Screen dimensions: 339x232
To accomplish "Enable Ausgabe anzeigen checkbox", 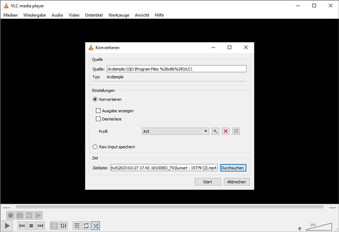I will tap(98, 111).
